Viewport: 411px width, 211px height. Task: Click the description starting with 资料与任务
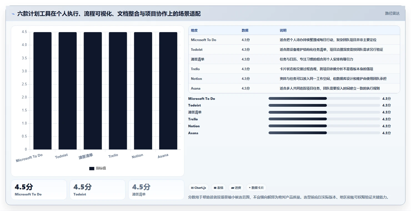333,79
